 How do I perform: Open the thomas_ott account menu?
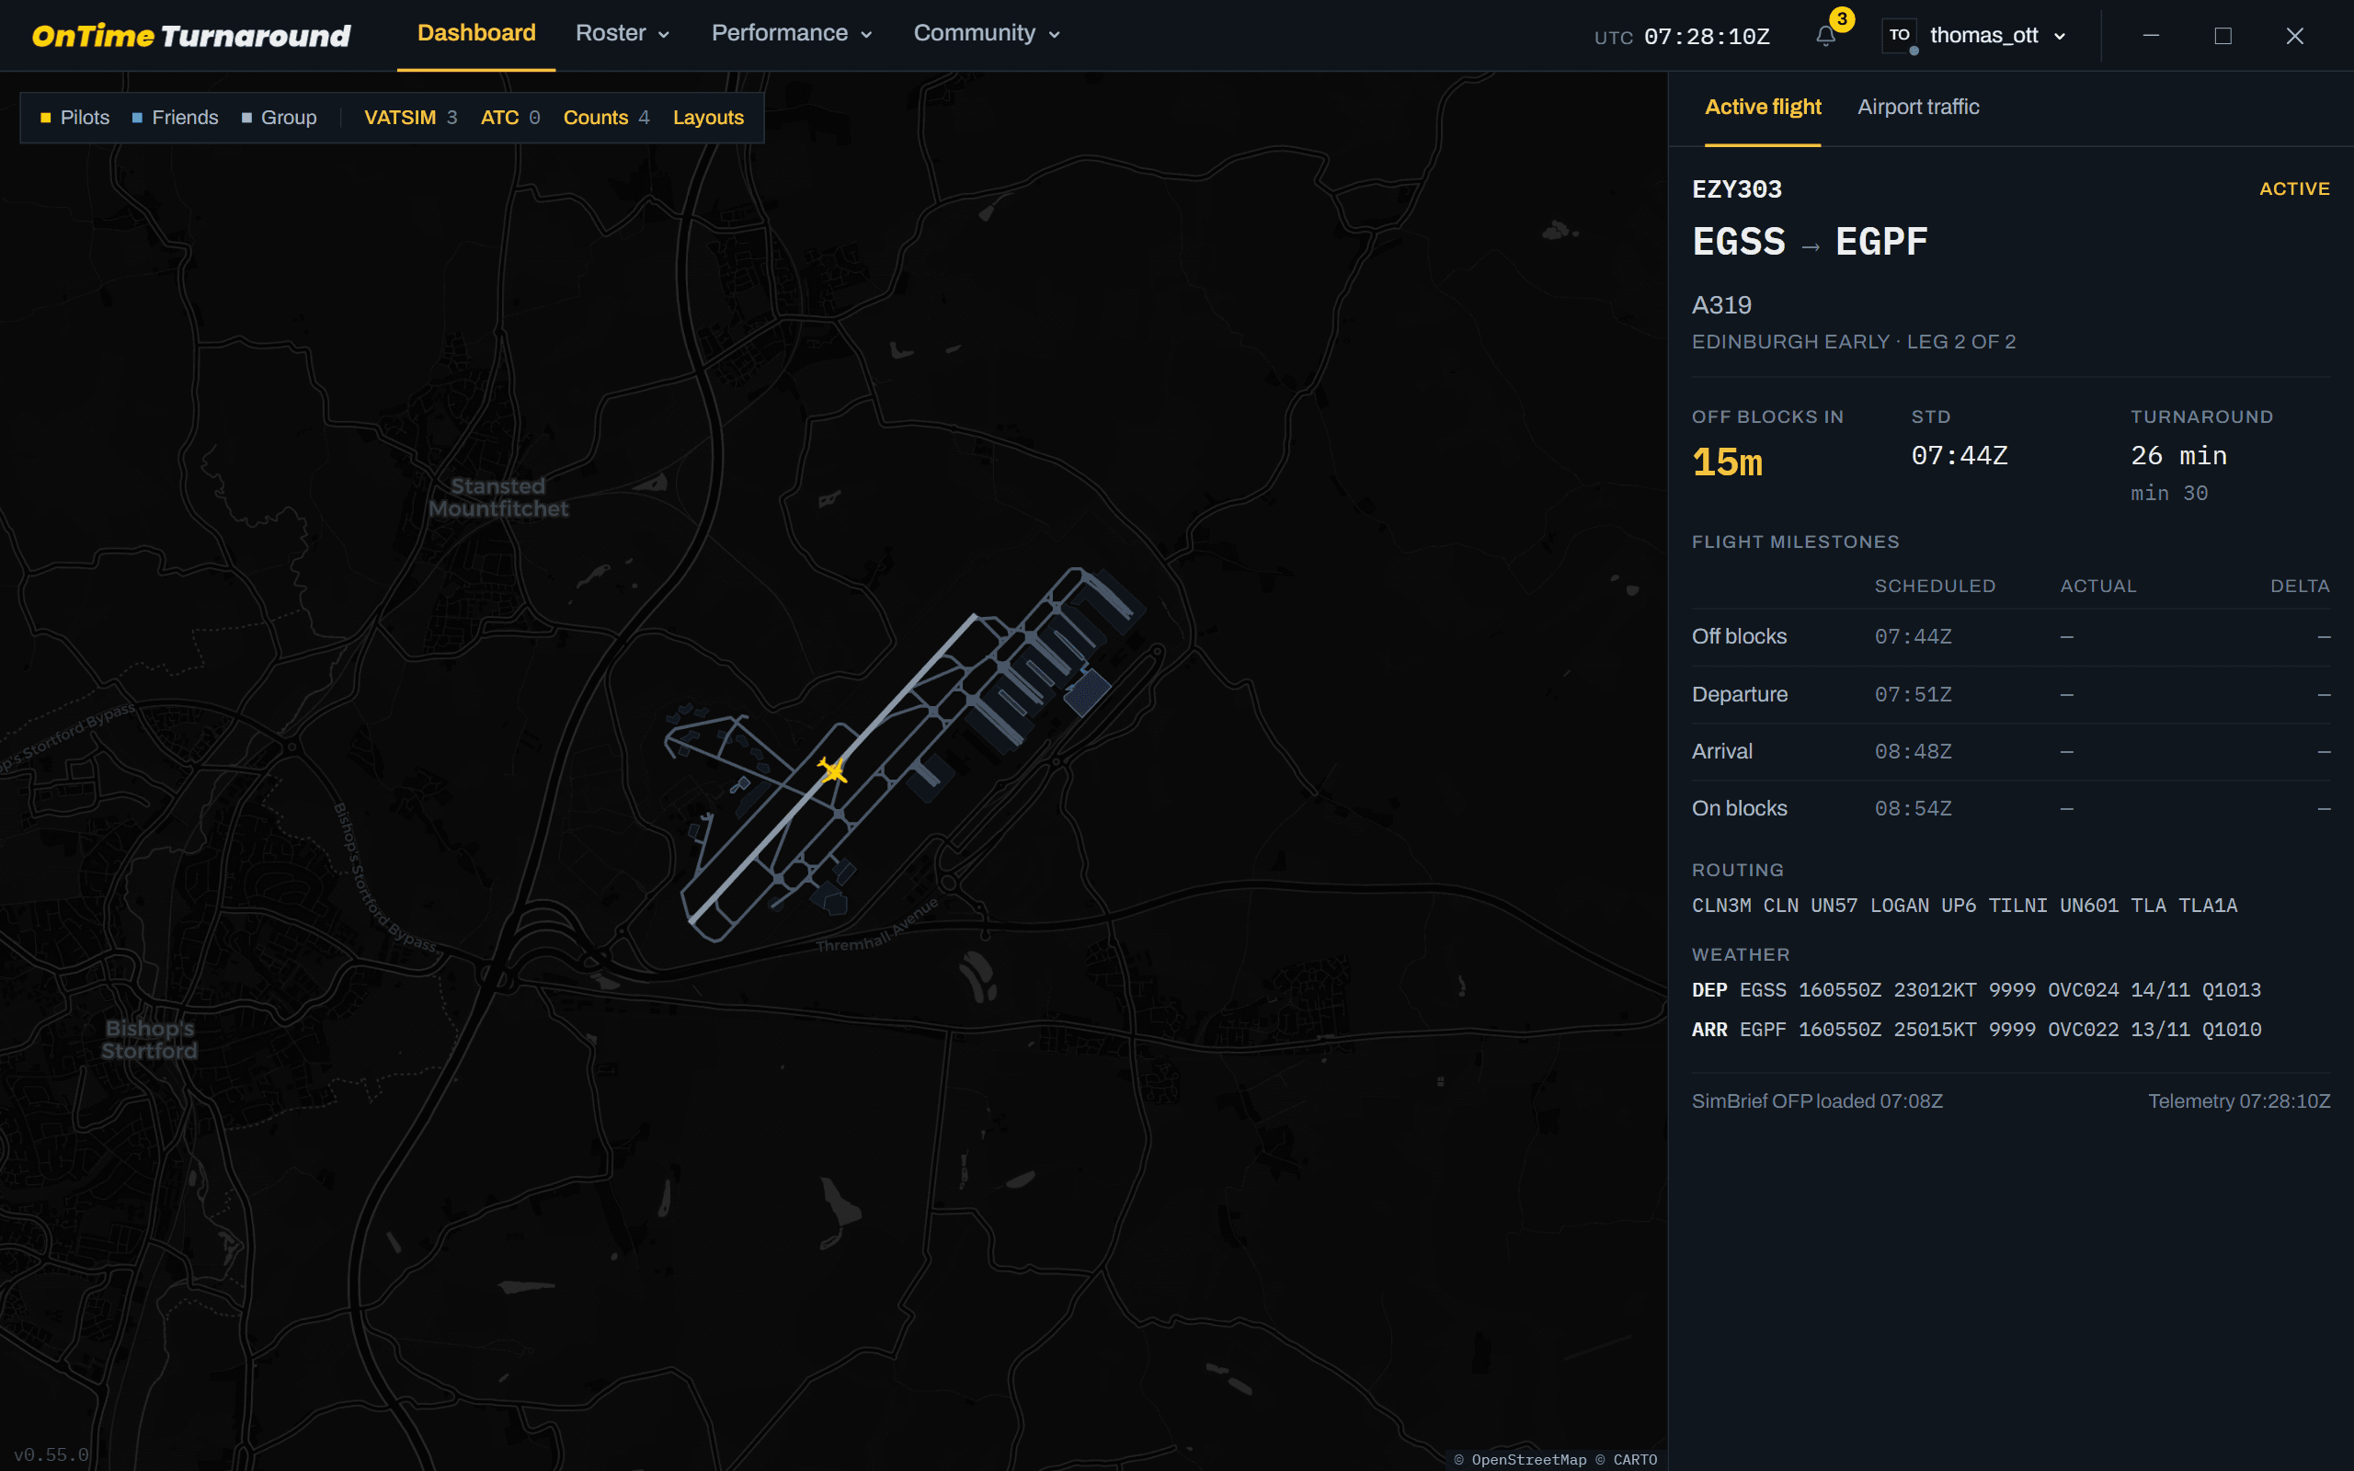[1997, 35]
